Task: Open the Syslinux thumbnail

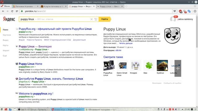Action: pyautogui.click(x=162, y=65)
